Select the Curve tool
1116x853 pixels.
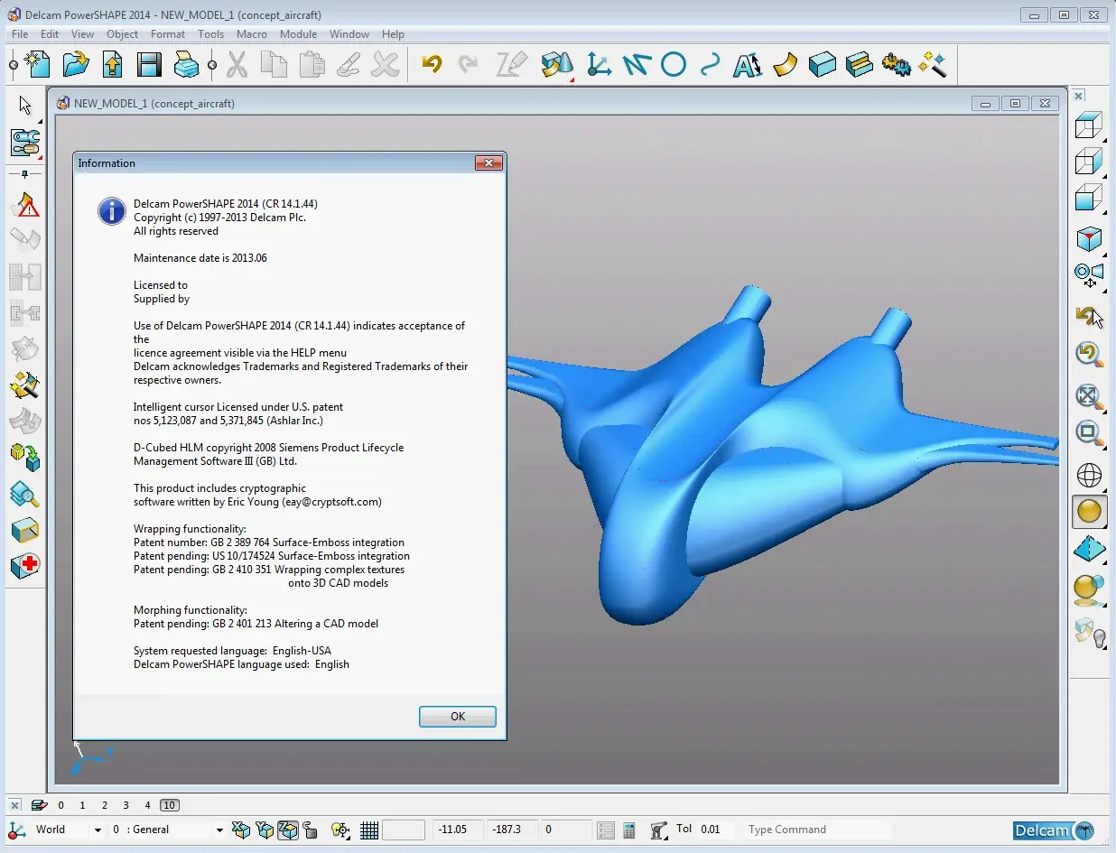click(711, 64)
